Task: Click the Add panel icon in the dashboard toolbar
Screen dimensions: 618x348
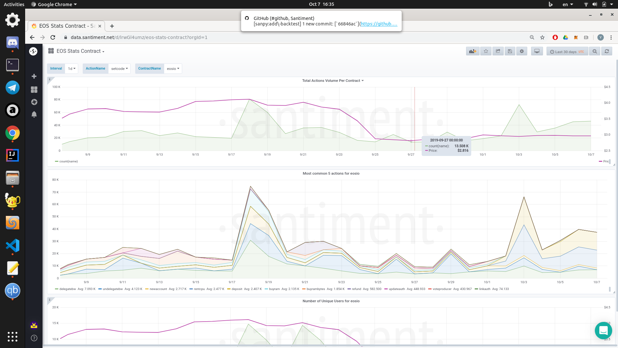Action: [x=473, y=51]
